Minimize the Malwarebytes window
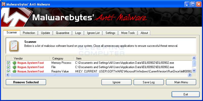203x101 pixels. 187,4
